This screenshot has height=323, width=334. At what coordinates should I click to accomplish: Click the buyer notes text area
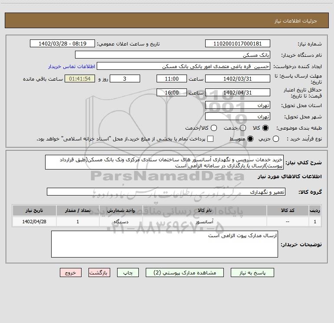point(164,244)
